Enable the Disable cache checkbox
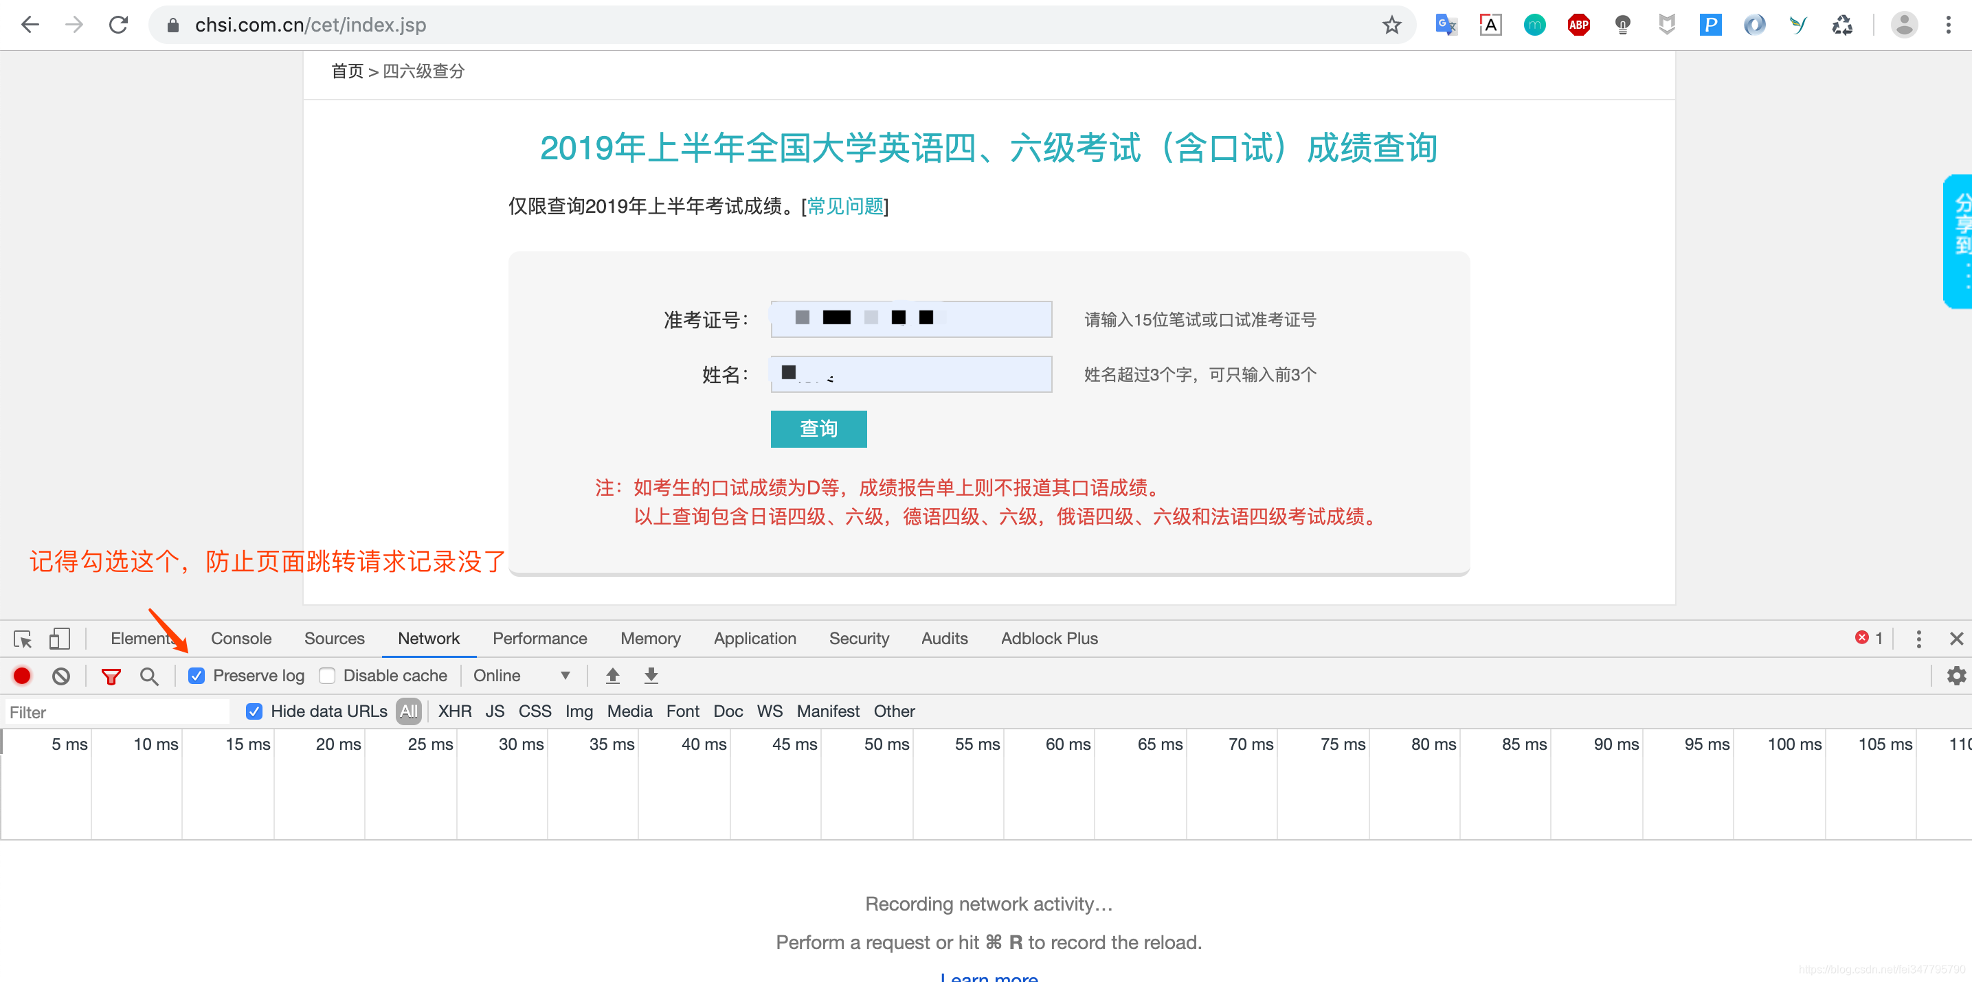This screenshot has height=982, width=1972. (x=328, y=675)
